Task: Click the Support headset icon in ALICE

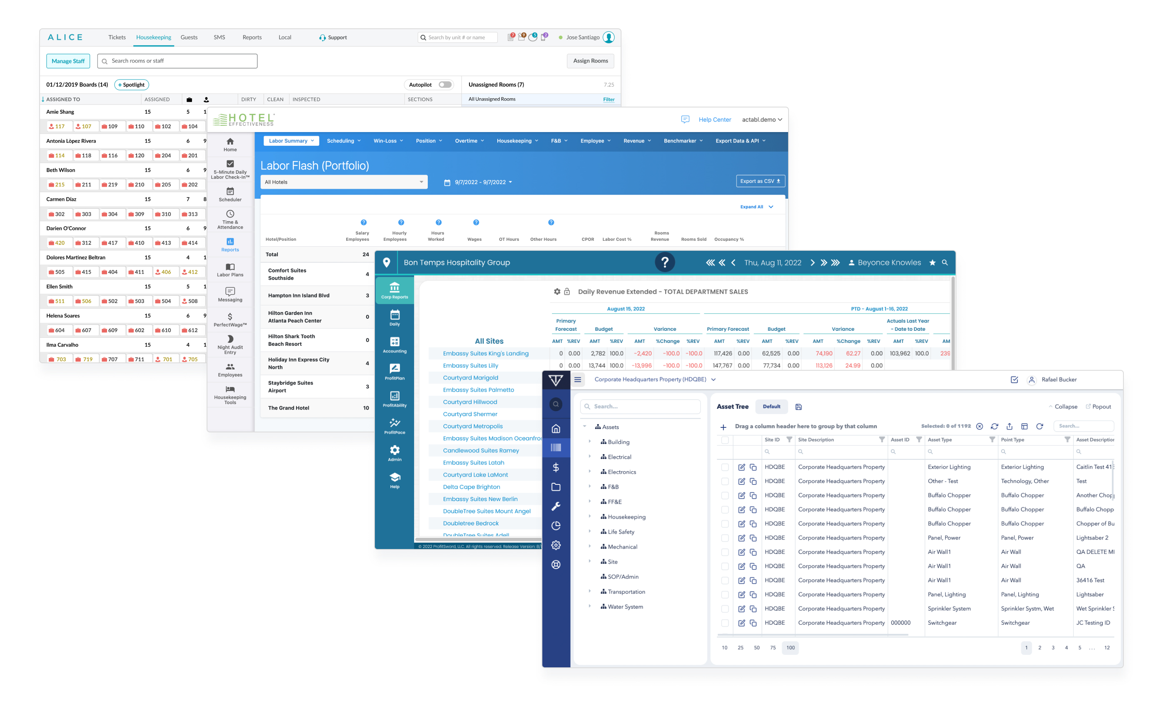Action: [x=323, y=37]
